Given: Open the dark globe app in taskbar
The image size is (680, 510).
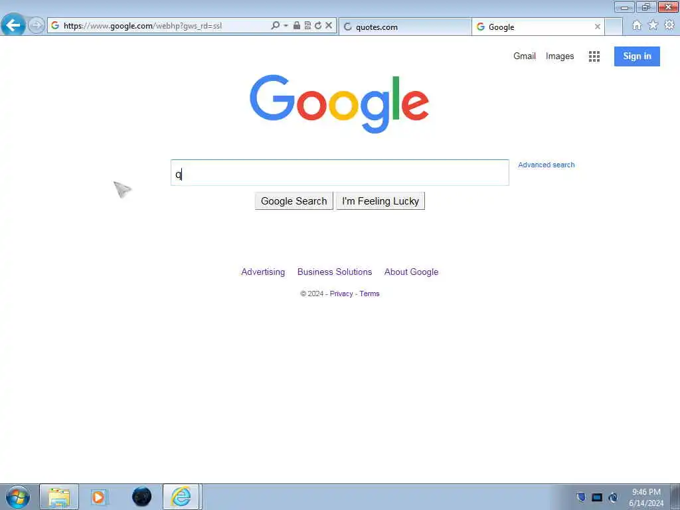Looking at the screenshot, I should coord(141,497).
